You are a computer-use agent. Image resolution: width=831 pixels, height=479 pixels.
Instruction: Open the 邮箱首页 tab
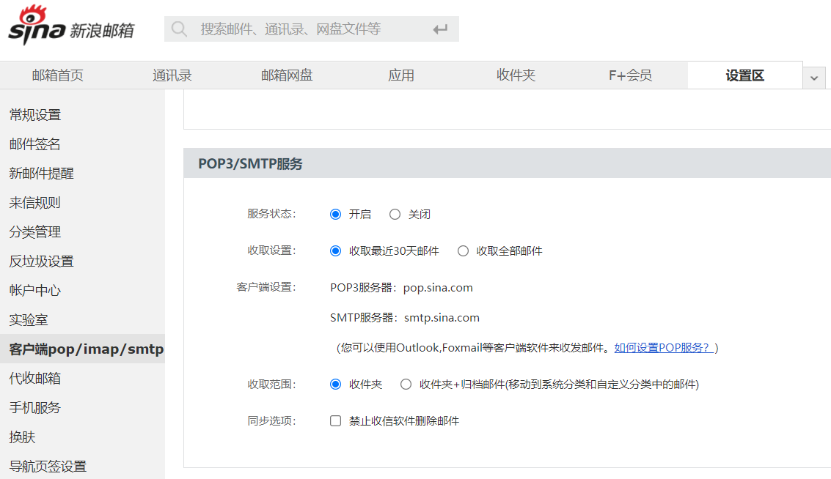(x=58, y=75)
